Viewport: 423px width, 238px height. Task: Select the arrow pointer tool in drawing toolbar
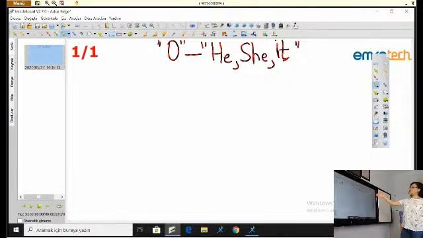coord(15,34)
